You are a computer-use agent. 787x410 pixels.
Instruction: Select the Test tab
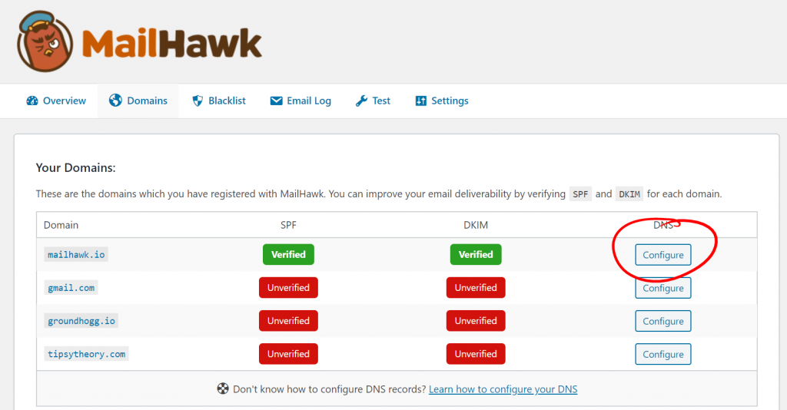point(373,101)
